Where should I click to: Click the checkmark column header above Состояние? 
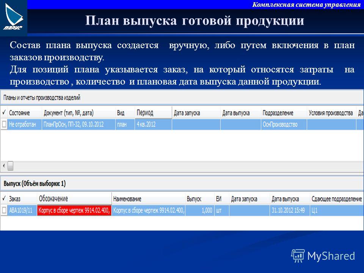coord(4,113)
